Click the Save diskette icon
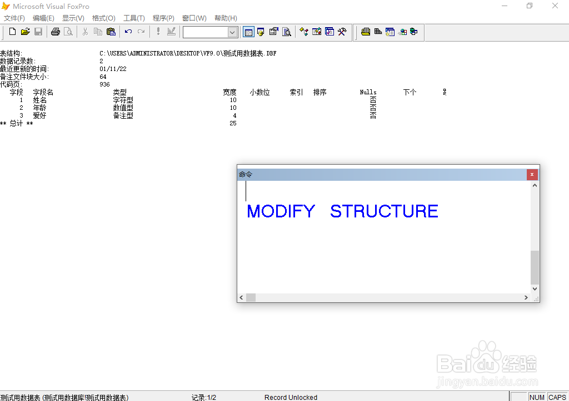This screenshot has width=569, height=401. click(x=38, y=32)
